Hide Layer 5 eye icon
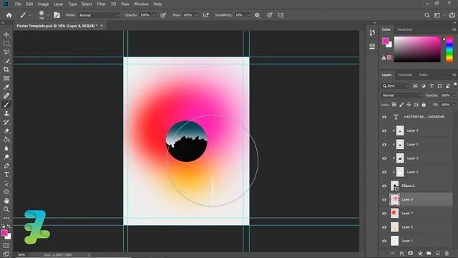Viewport: 458px width, 258px height. tap(384, 172)
